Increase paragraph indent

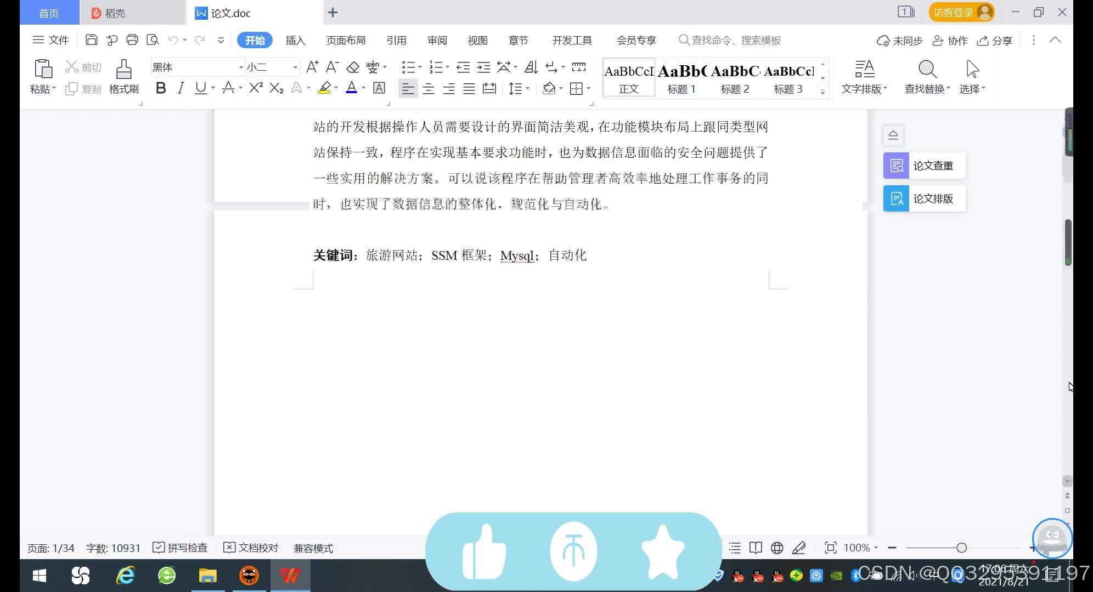pyautogui.click(x=483, y=67)
